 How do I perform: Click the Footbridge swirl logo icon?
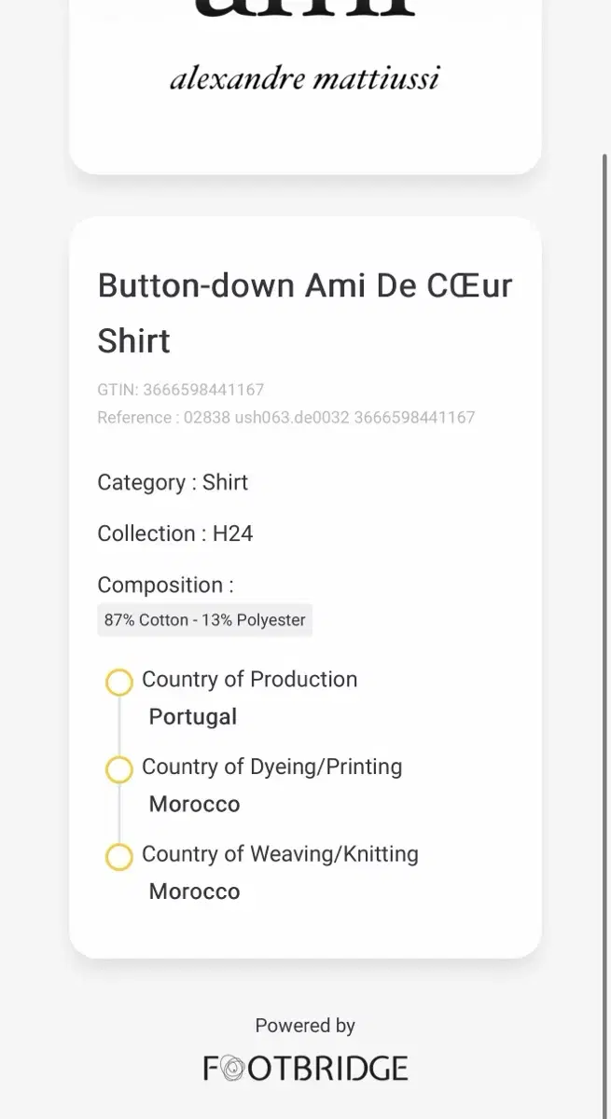(x=232, y=1068)
